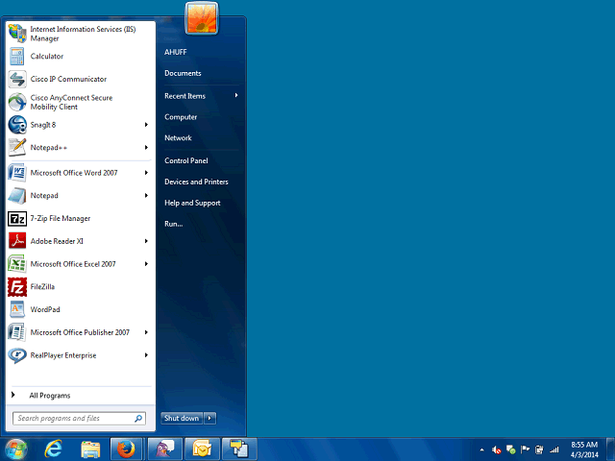Open Internet Information Services (IIS) Manager icon
This screenshot has width=615, height=461.
pos(17,34)
